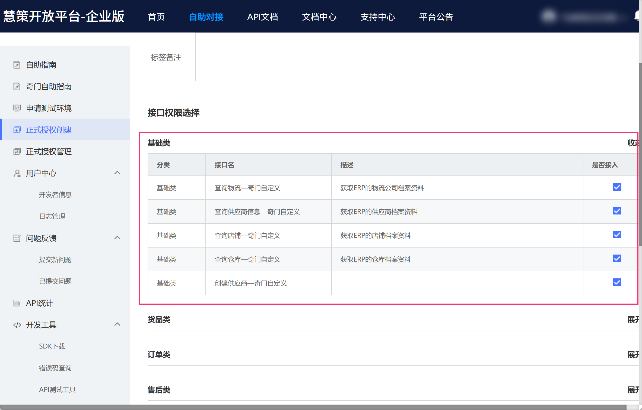Toggle checkbox for 查询店铺—奇门自定义
The width and height of the screenshot is (642, 410).
(617, 235)
